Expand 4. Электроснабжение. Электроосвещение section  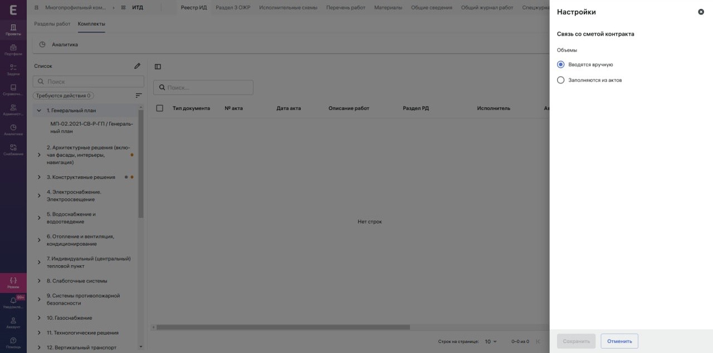[x=39, y=196]
